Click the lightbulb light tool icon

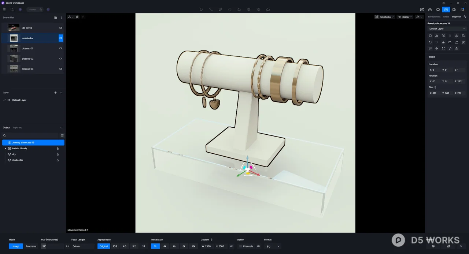[201, 10]
